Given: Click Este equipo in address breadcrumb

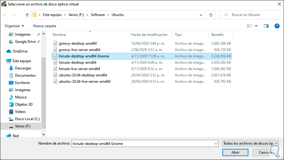Looking at the screenshot, I should [x=52, y=15].
